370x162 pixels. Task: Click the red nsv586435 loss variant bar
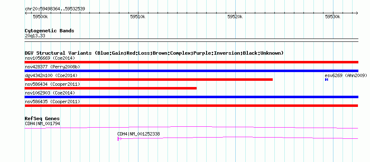click(191, 106)
